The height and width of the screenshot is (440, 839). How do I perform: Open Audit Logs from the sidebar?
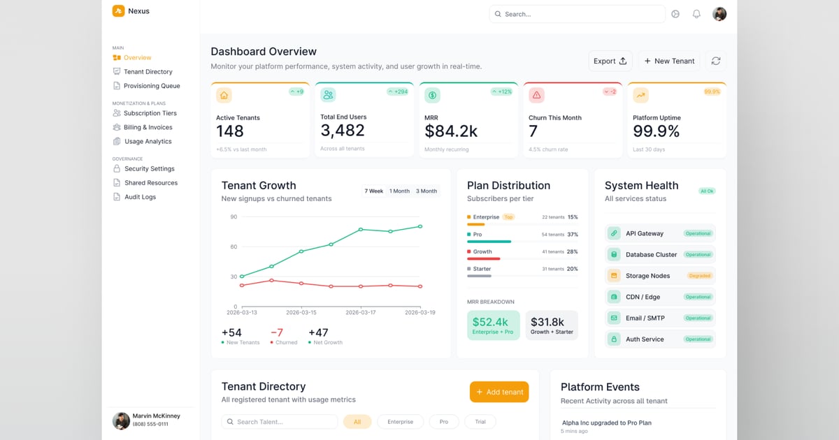136,197
